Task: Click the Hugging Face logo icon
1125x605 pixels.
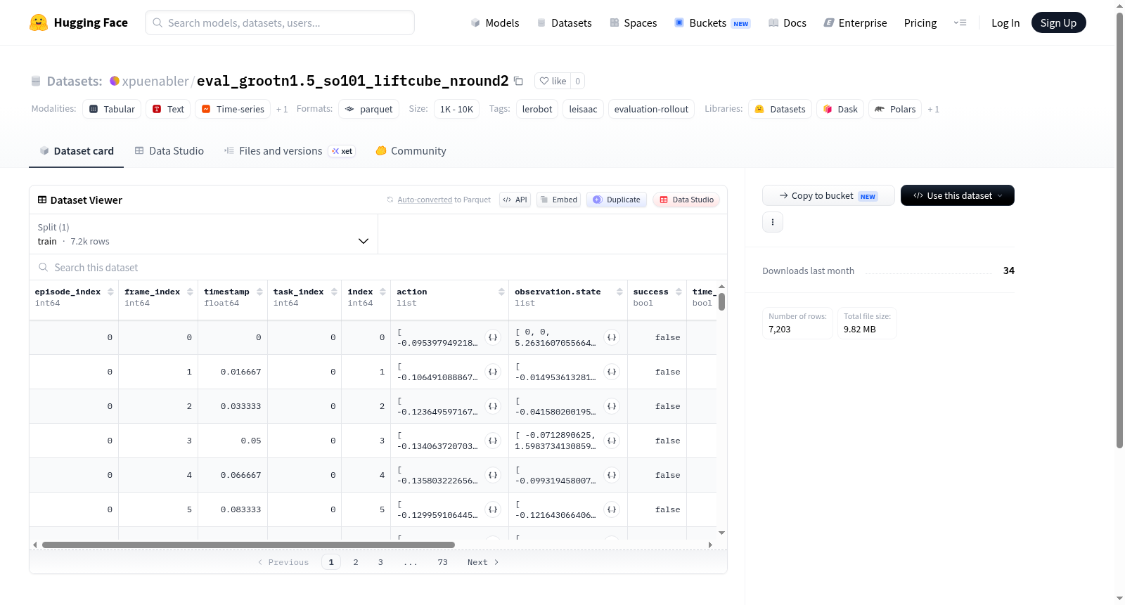Action: click(x=39, y=22)
